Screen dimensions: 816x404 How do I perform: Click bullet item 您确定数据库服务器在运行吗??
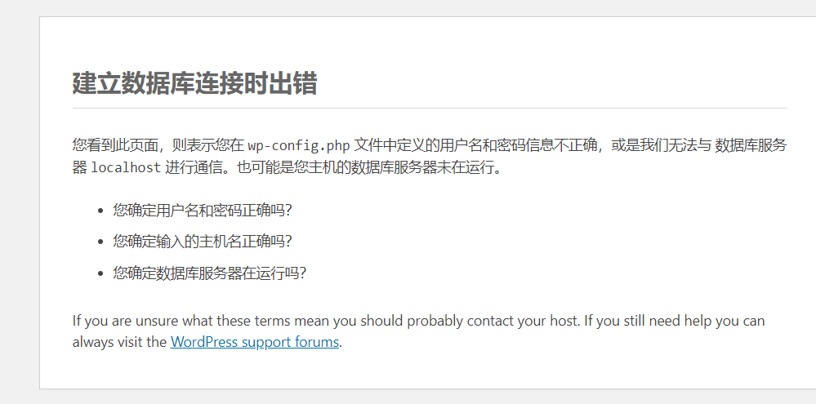210,273
